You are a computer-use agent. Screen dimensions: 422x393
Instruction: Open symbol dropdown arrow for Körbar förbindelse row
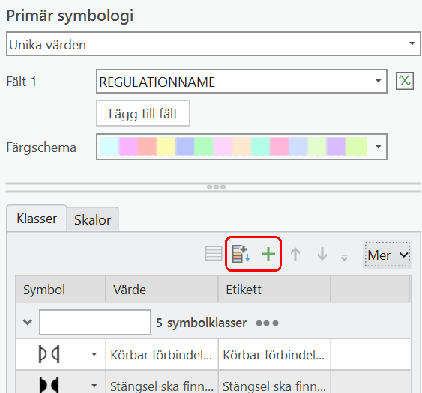94,354
